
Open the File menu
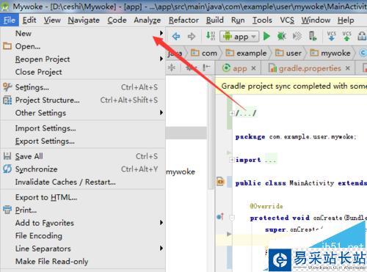click(x=10, y=20)
